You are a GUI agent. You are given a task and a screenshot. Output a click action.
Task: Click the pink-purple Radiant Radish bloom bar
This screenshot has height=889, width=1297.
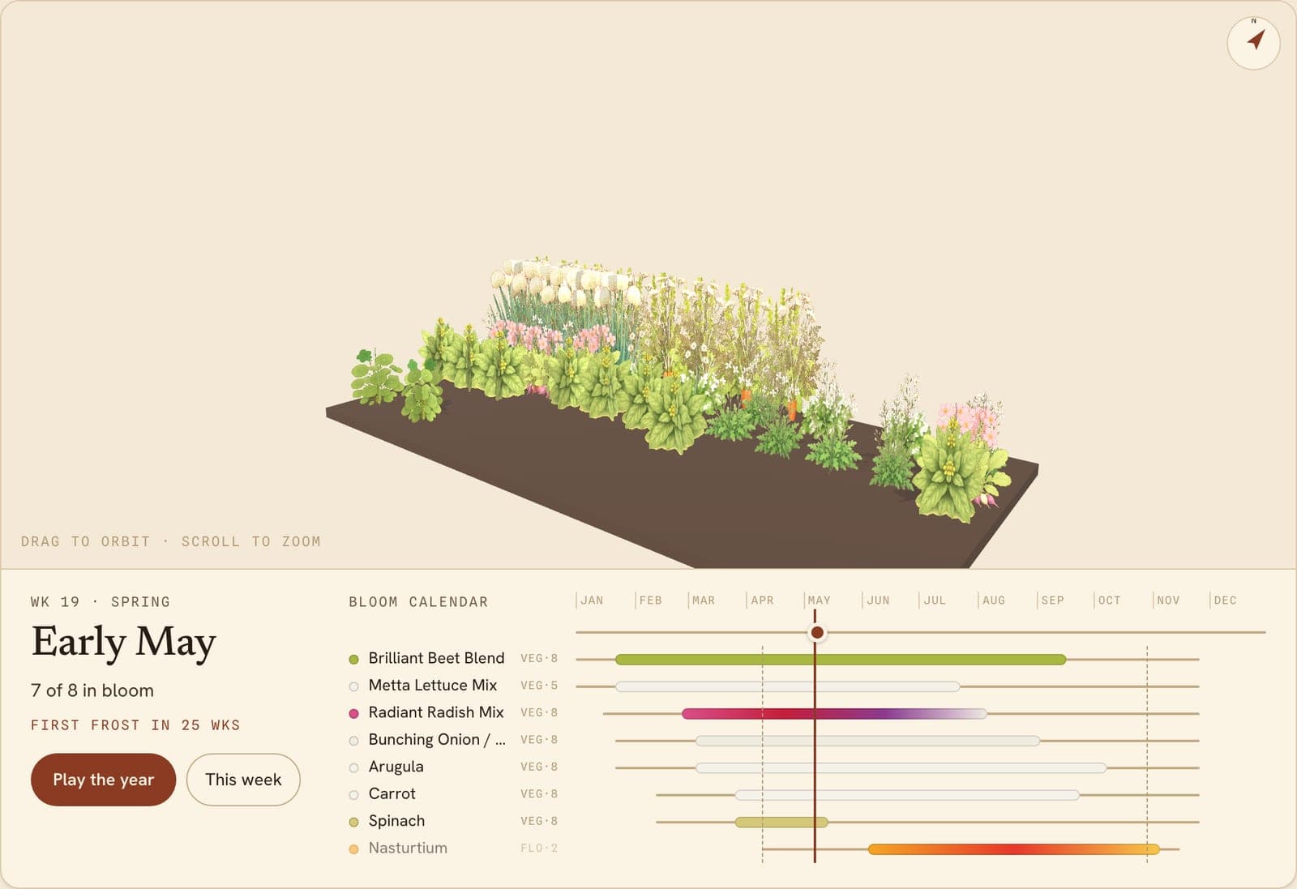[x=834, y=714]
